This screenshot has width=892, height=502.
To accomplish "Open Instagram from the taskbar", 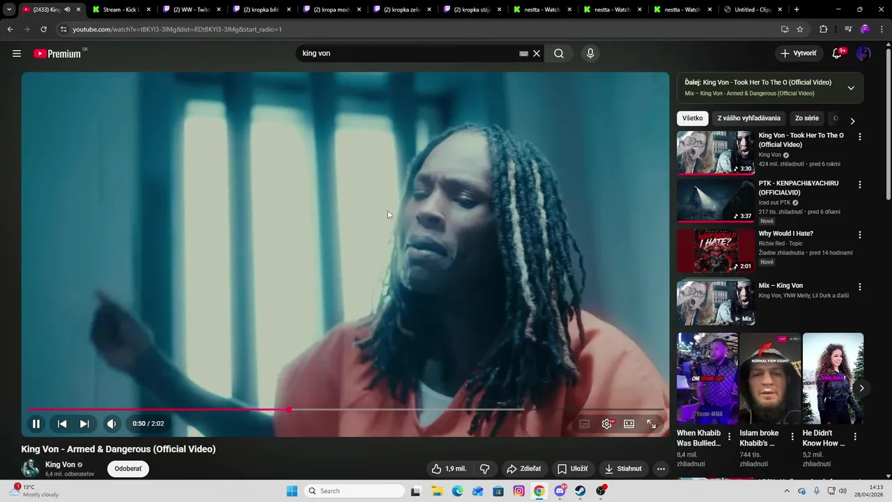I will pyautogui.click(x=518, y=491).
